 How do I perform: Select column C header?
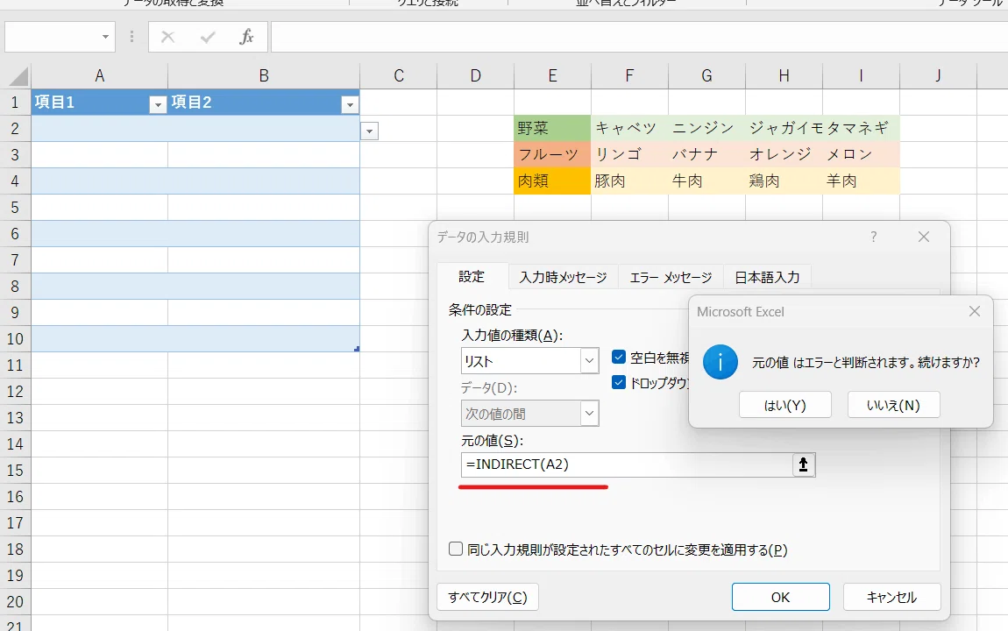point(399,76)
